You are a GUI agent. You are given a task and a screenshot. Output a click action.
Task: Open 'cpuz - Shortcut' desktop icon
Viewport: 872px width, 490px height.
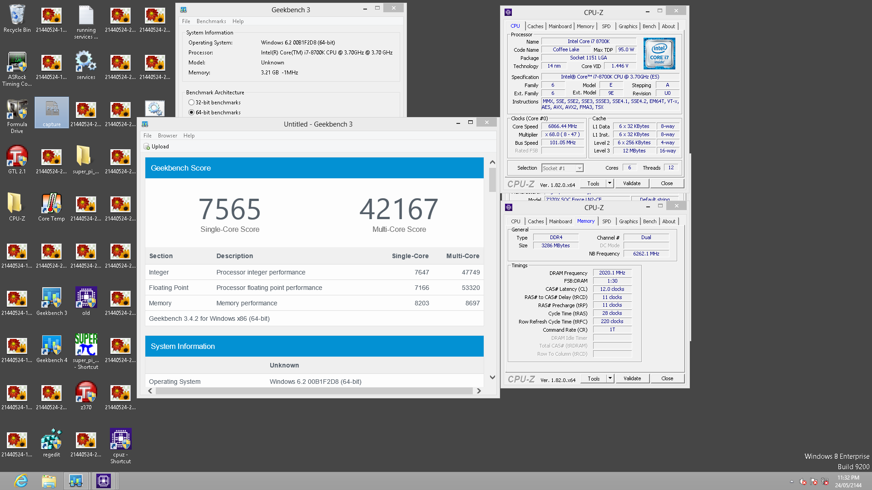point(120,446)
